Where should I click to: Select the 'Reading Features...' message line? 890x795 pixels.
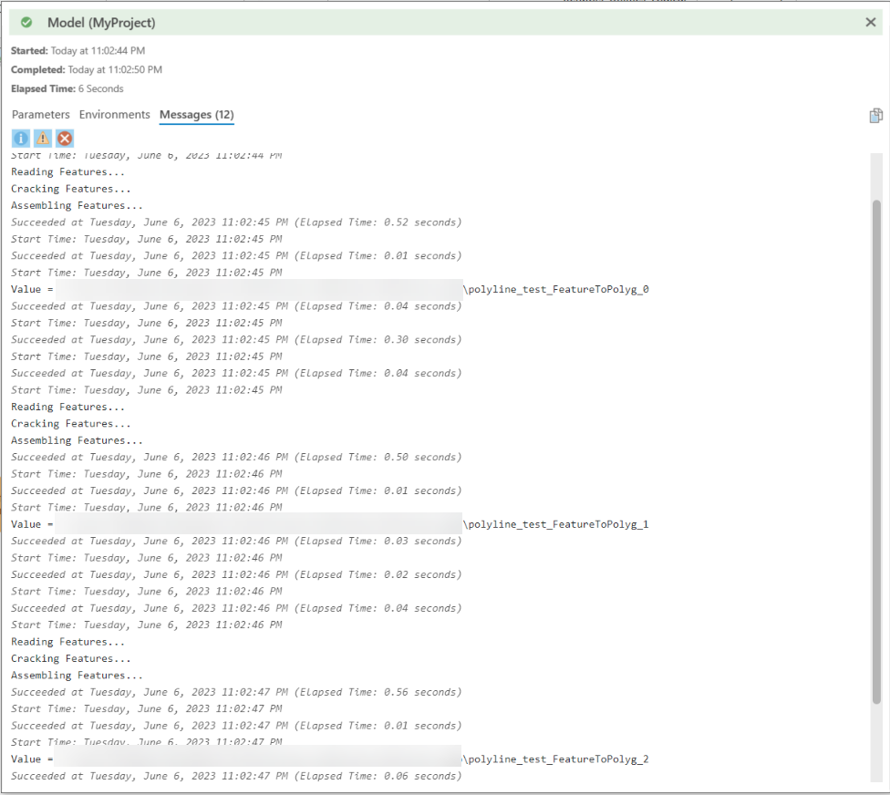pos(67,171)
